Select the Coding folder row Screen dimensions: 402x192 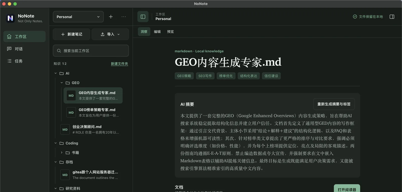[91, 143]
